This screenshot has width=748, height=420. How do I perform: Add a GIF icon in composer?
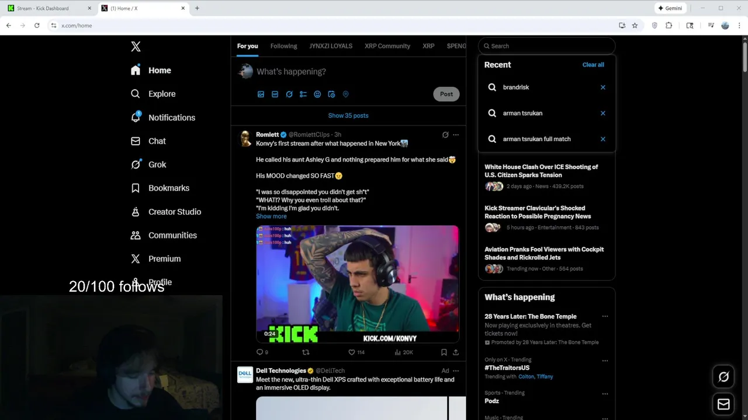click(275, 94)
